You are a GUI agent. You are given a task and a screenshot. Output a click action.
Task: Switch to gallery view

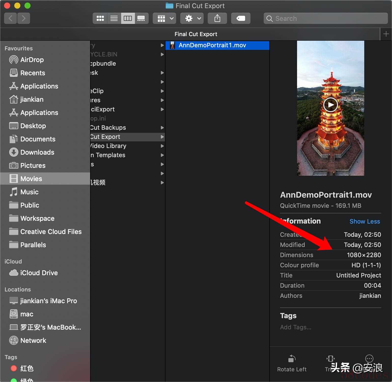(x=141, y=18)
